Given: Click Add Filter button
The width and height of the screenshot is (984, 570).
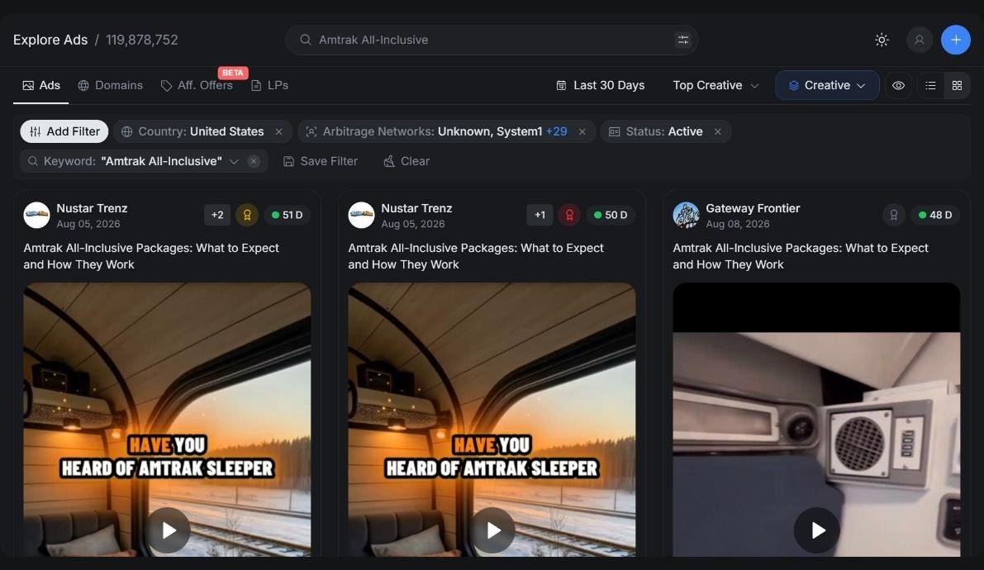Looking at the screenshot, I should [64, 131].
